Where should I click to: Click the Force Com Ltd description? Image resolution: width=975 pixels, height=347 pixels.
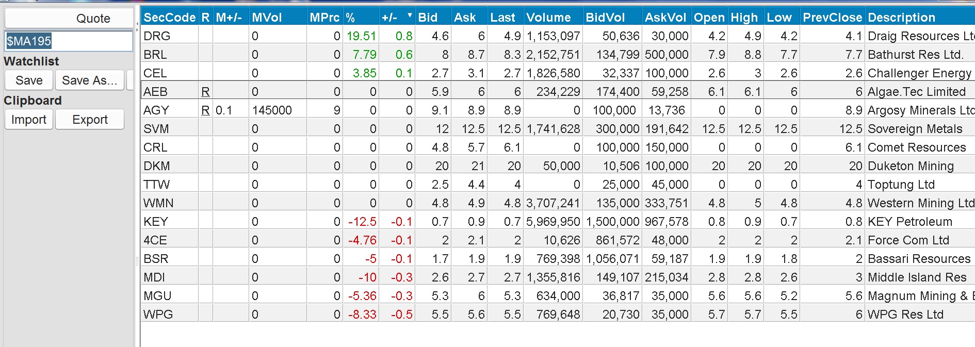pos(908,240)
